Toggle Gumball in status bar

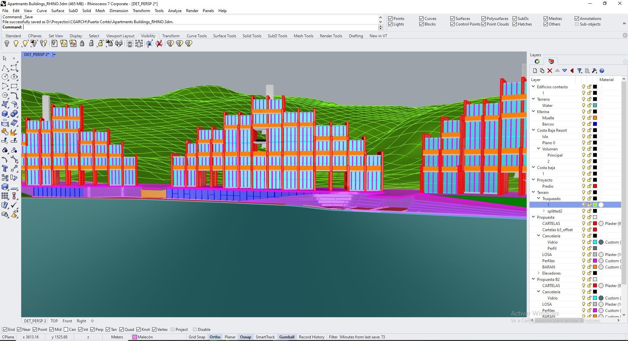[x=287, y=337]
